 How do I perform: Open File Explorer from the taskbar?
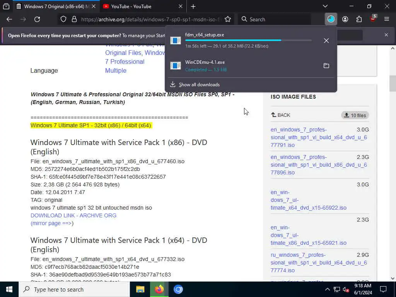point(140,289)
